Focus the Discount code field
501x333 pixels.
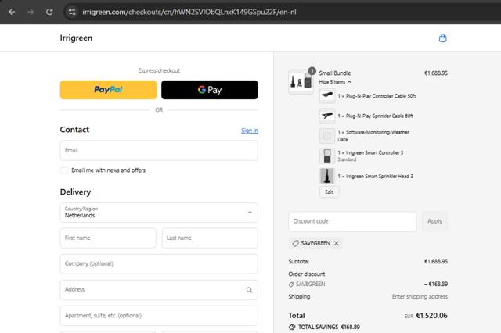[x=352, y=221]
